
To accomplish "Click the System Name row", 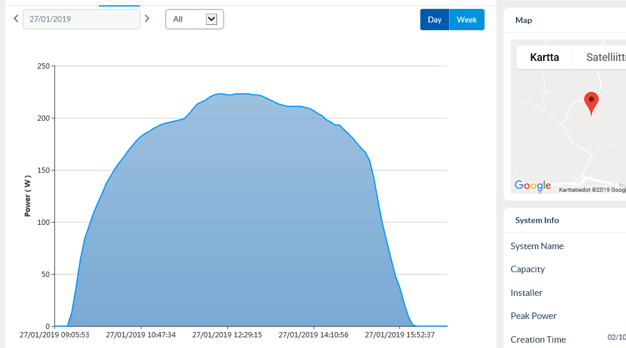I will coord(564,246).
